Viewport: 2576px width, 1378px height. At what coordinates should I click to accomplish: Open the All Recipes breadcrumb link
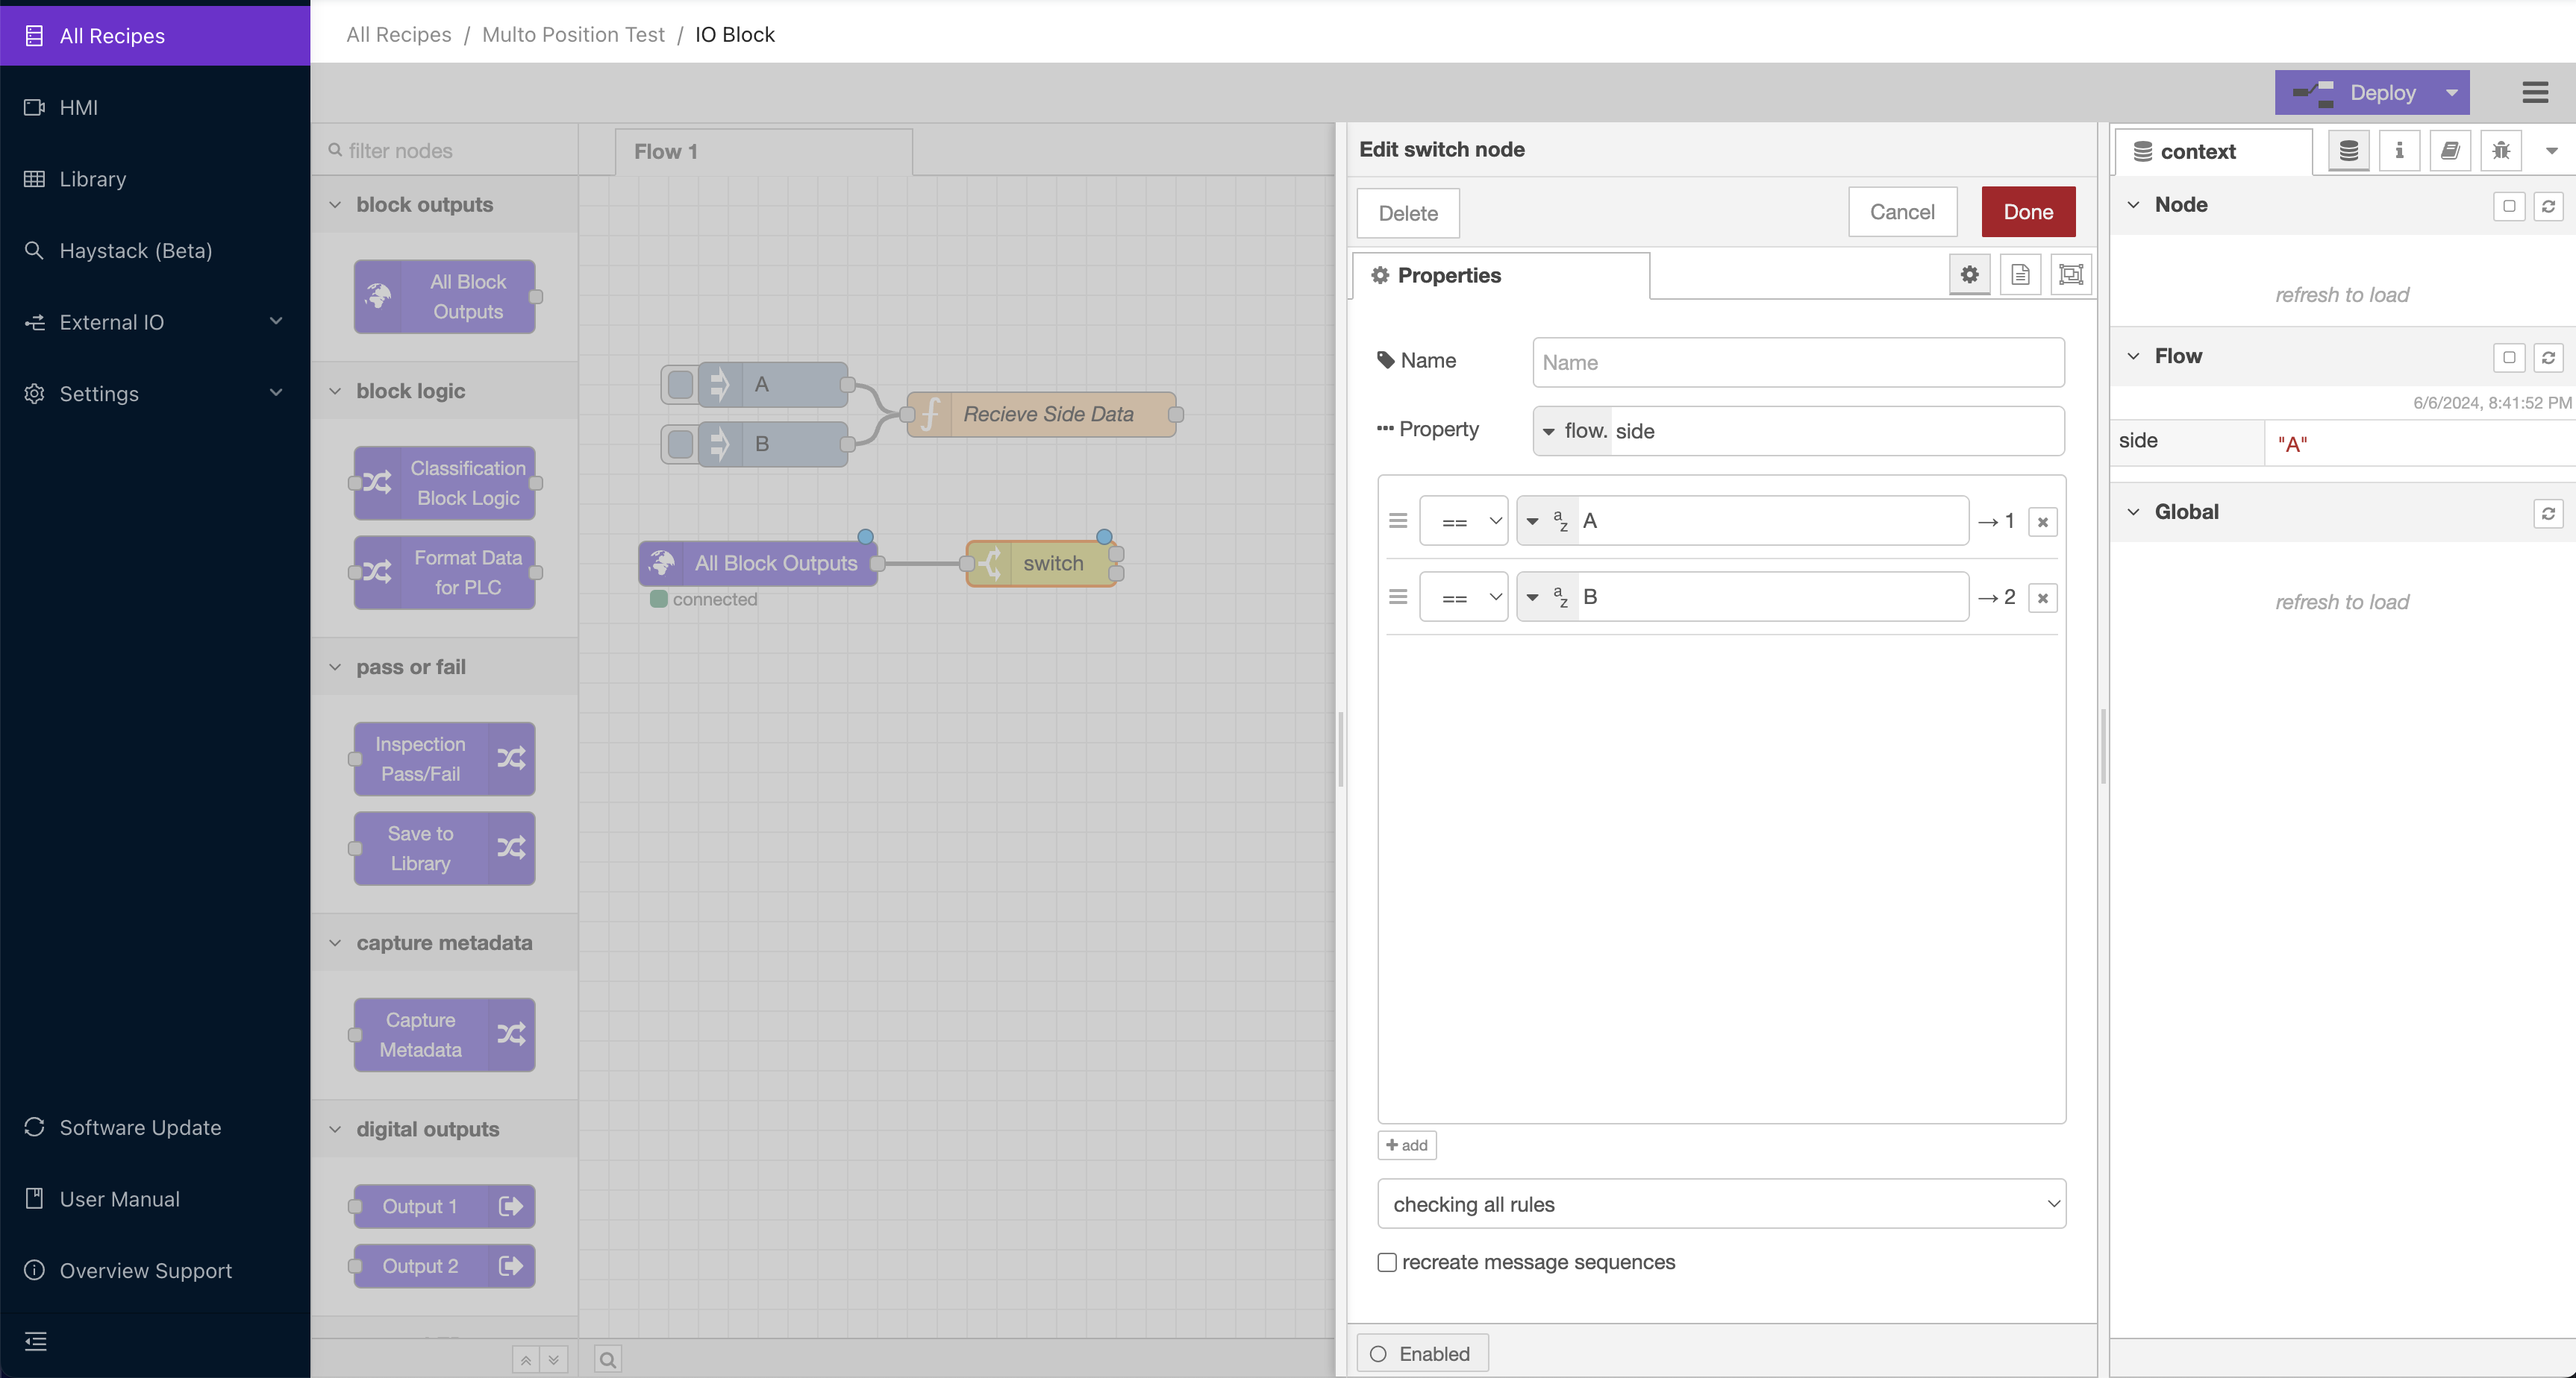click(x=398, y=34)
